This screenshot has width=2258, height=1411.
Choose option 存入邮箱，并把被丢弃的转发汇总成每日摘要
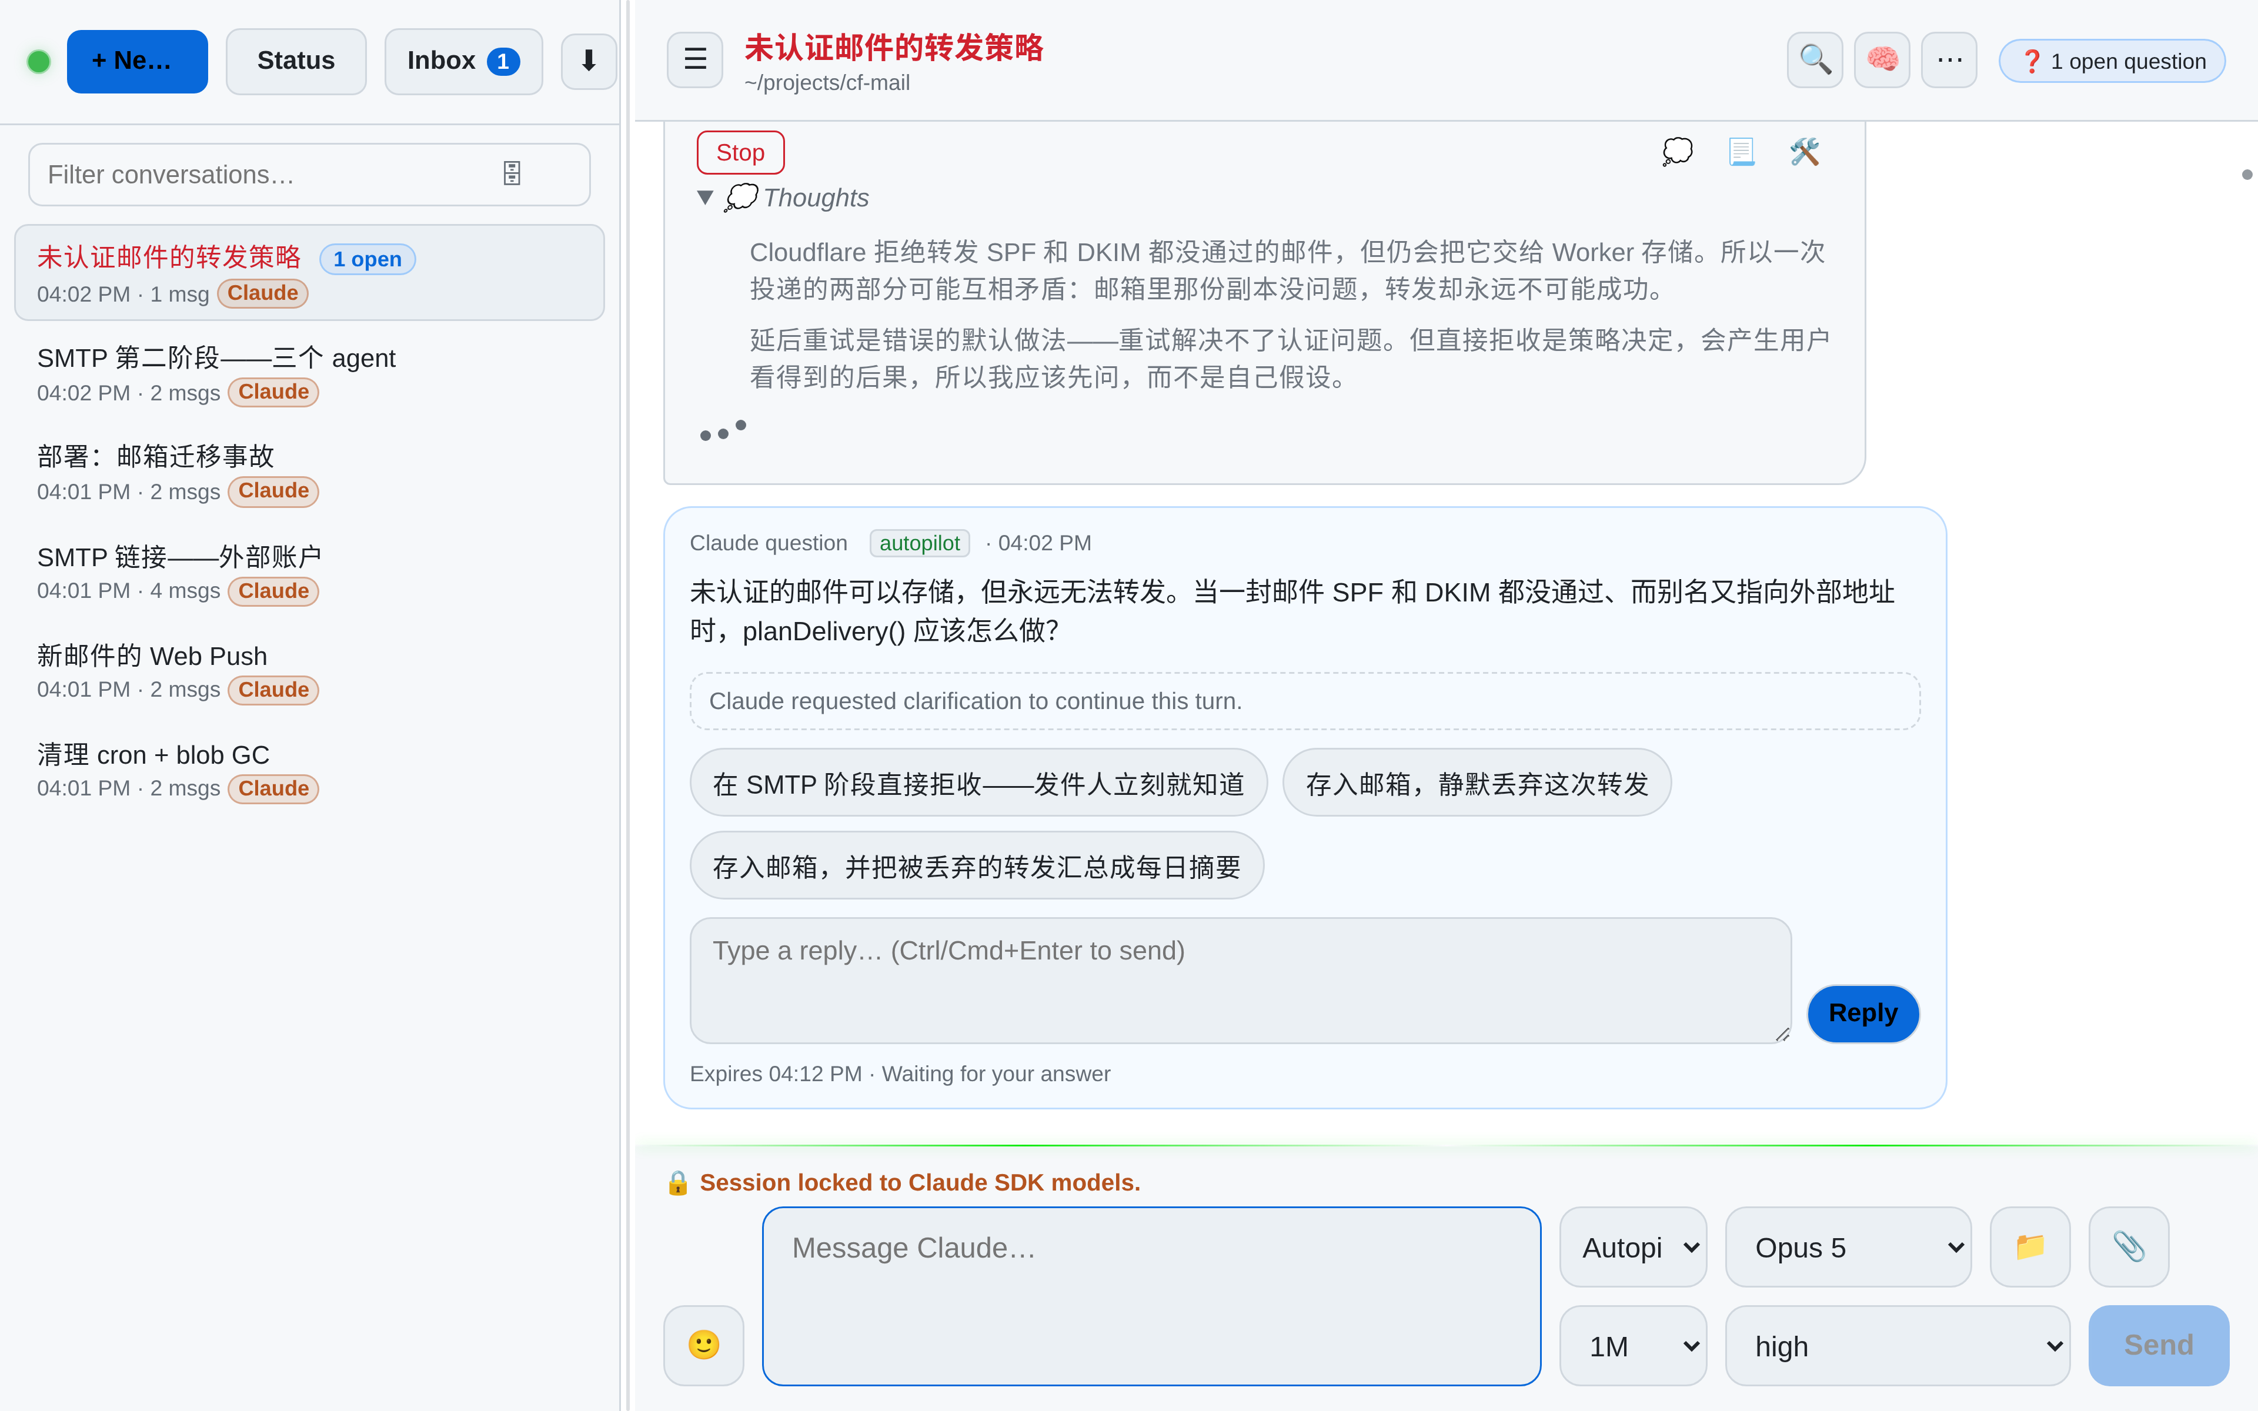coord(976,865)
